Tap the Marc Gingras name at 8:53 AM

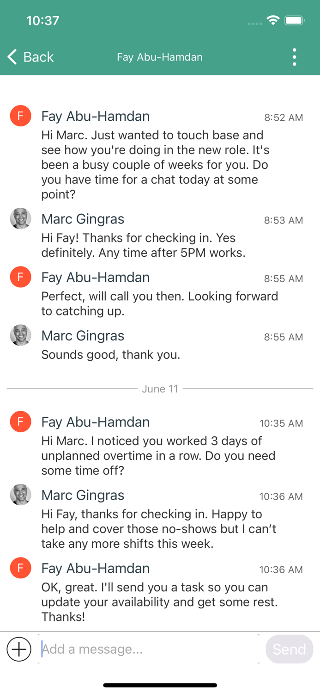[x=83, y=219]
